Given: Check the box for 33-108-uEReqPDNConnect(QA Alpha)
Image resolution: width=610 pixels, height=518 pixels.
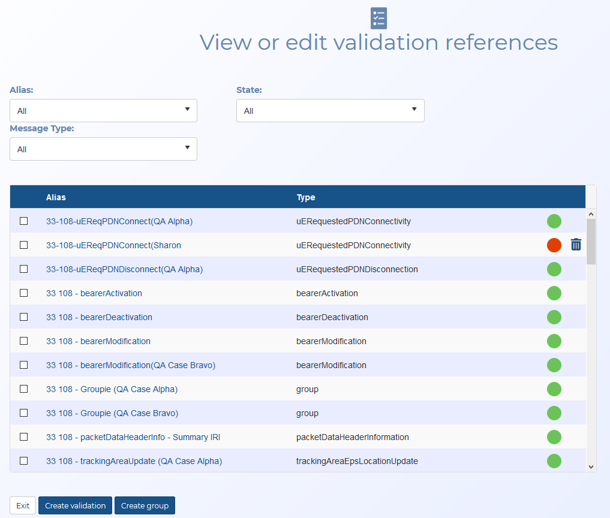Looking at the screenshot, I should click(x=24, y=221).
